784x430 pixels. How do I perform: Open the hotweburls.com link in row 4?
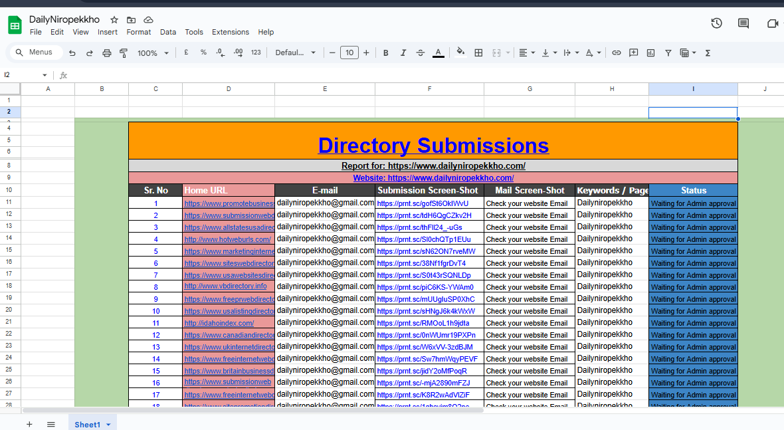point(227,239)
